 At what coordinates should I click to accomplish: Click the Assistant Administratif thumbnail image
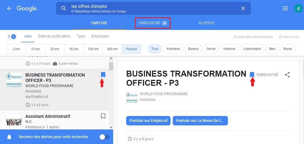point(14,121)
